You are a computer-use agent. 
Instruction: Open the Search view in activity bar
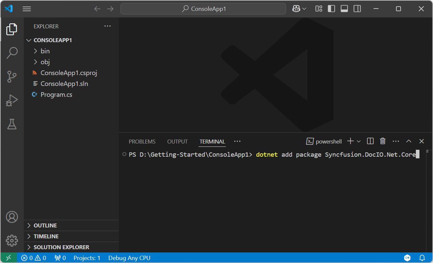coord(12,53)
